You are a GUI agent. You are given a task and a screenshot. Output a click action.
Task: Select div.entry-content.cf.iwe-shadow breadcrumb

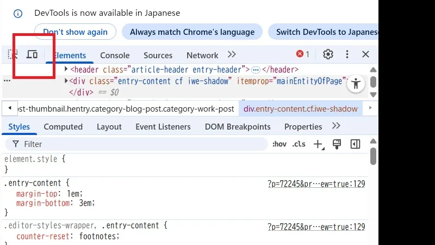(x=301, y=108)
